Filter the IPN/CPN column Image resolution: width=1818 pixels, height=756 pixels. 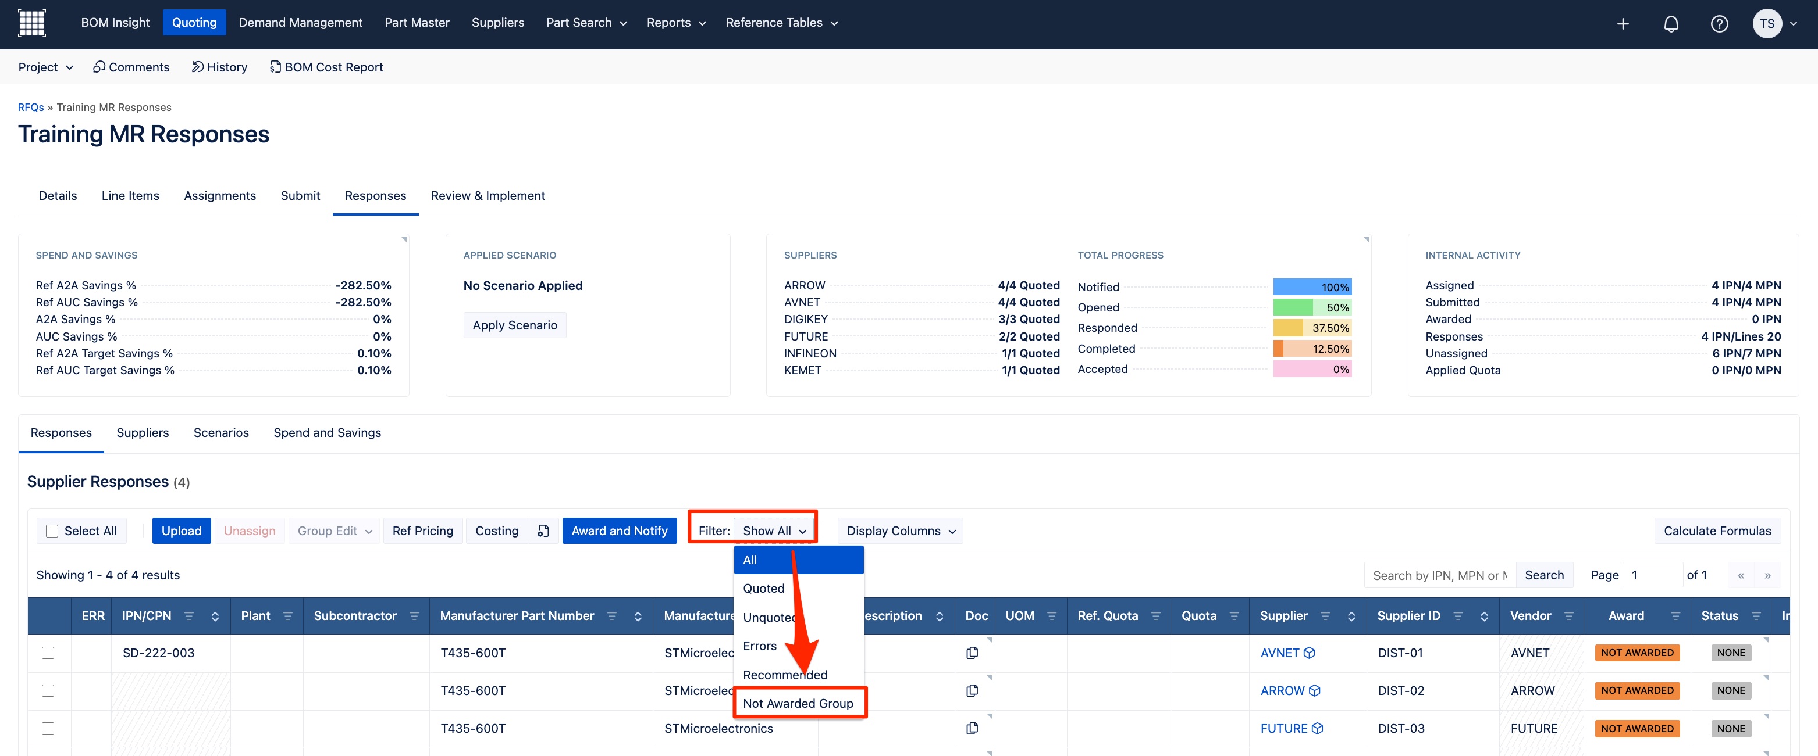(x=188, y=617)
